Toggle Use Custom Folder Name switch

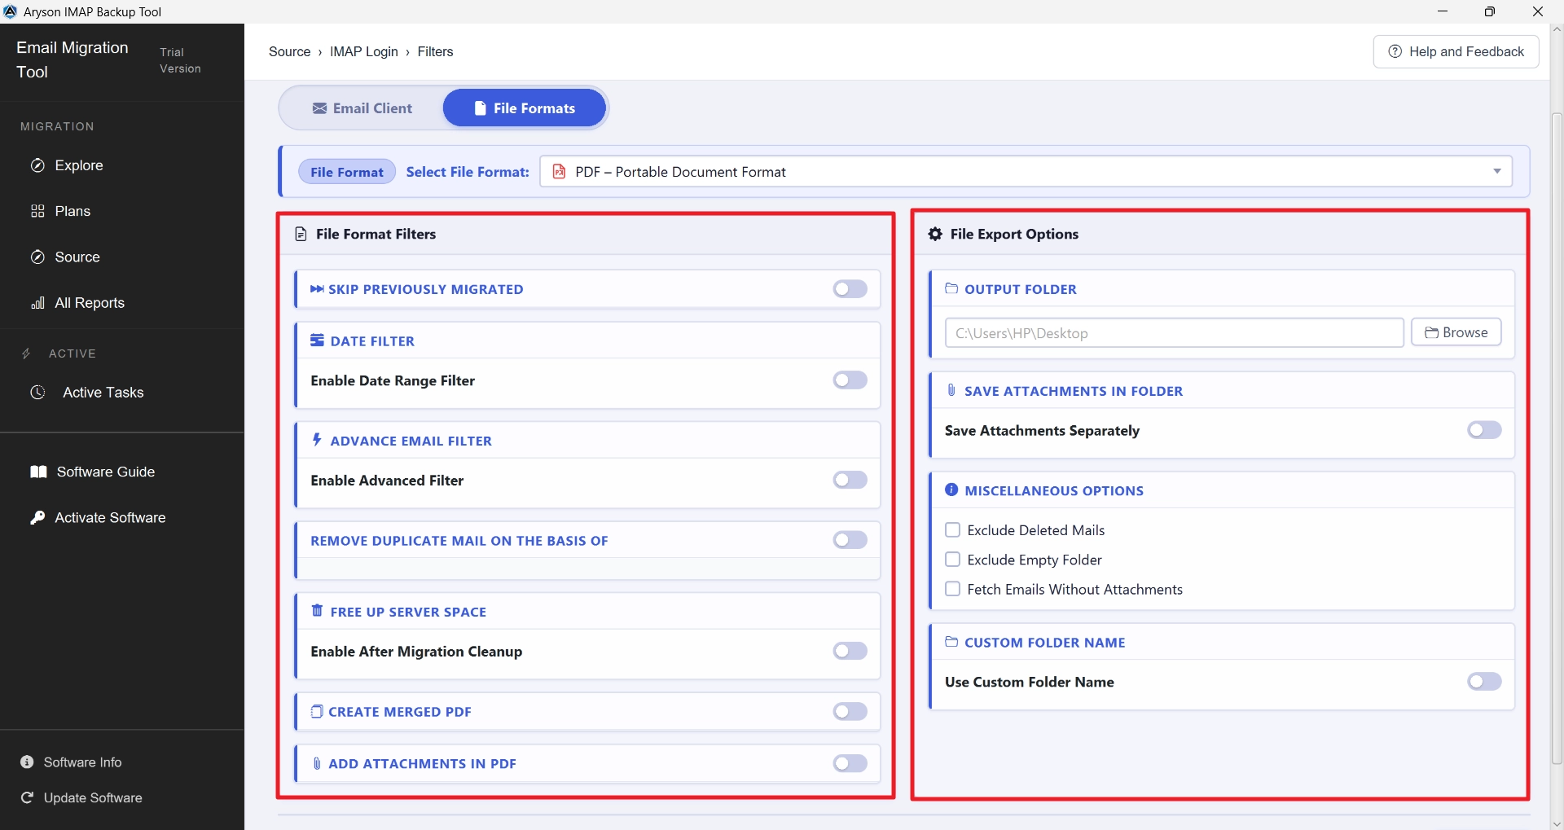[1484, 682]
